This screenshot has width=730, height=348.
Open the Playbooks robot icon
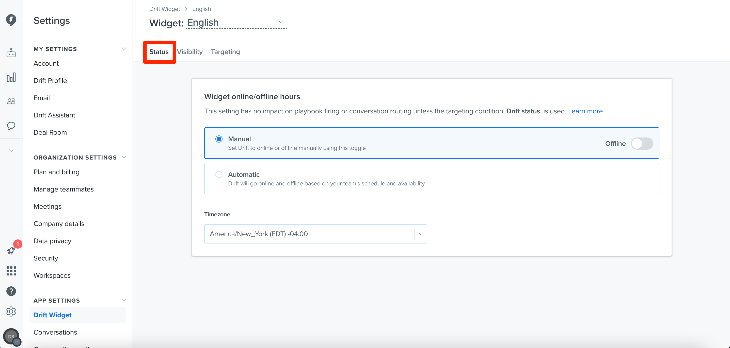pos(11,53)
